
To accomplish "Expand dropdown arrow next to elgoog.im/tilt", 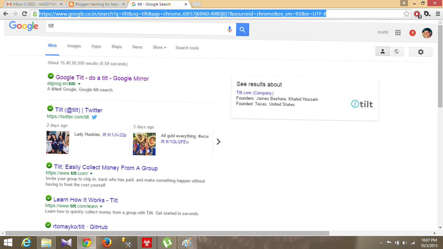I will [x=79, y=84].
